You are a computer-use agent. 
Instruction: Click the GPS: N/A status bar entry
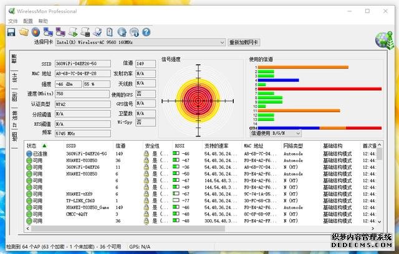click(140, 247)
